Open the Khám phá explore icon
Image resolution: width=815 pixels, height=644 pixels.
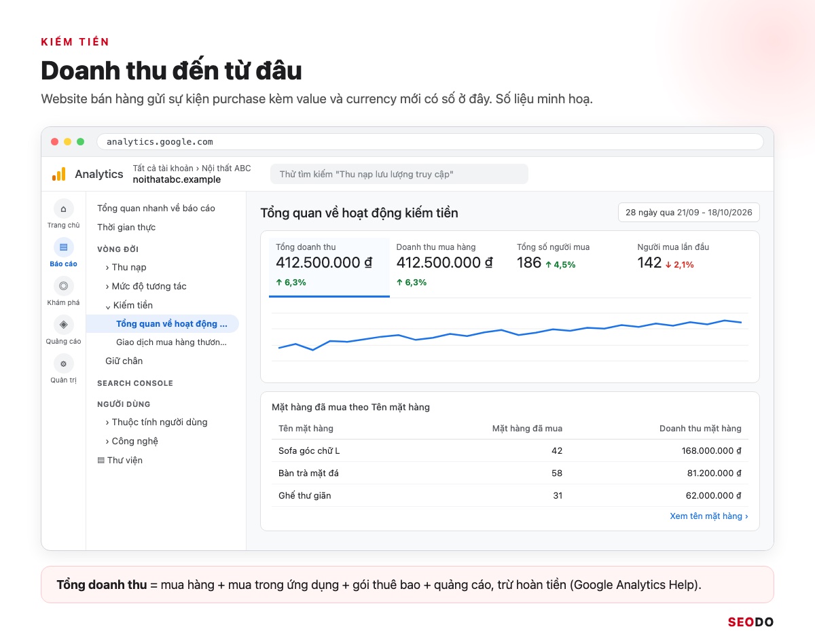pos(64,286)
